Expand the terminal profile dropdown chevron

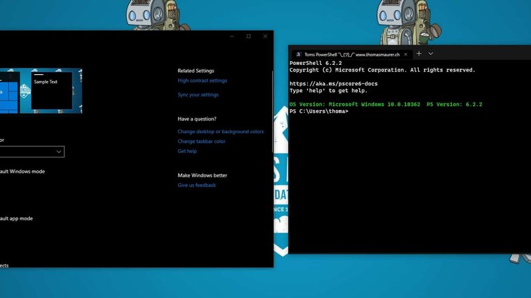click(x=431, y=54)
